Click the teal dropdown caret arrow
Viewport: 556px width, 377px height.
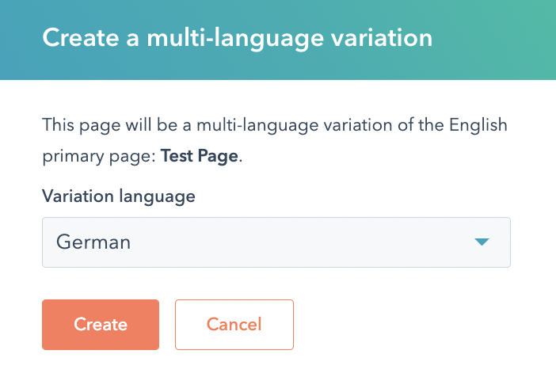(482, 242)
